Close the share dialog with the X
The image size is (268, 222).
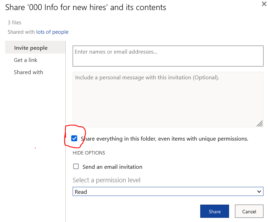point(264,4)
